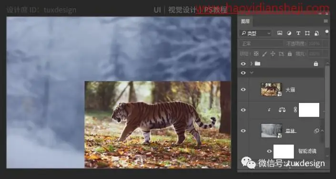
Task: Filter layers by adjustment layers
Action: point(289,33)
